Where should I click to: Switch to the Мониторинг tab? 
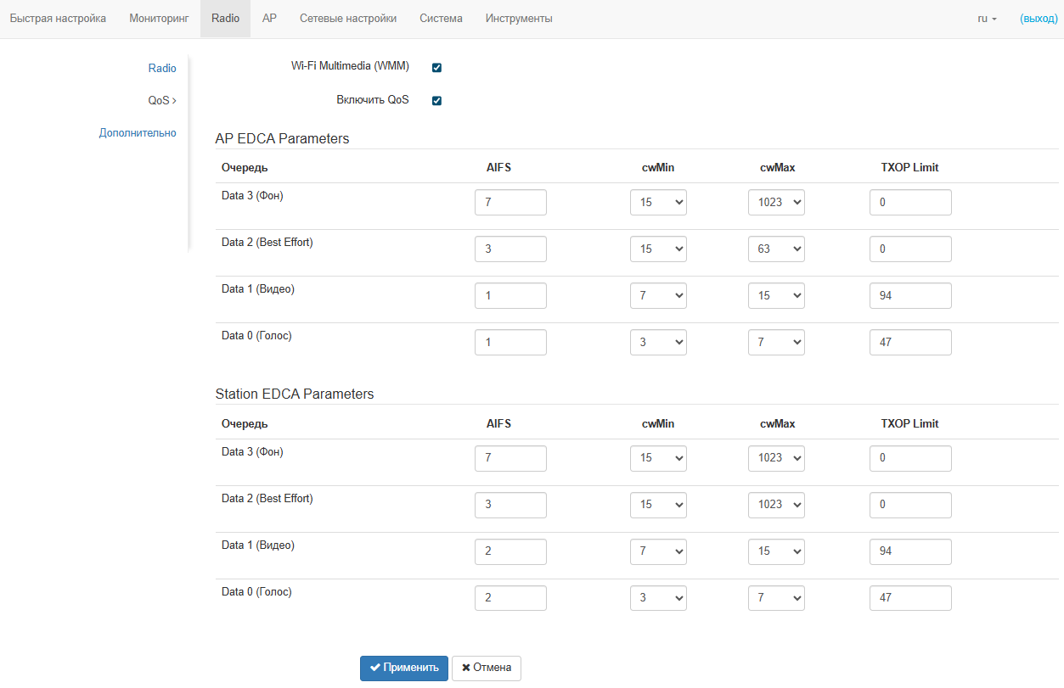(x=159, y=19)
